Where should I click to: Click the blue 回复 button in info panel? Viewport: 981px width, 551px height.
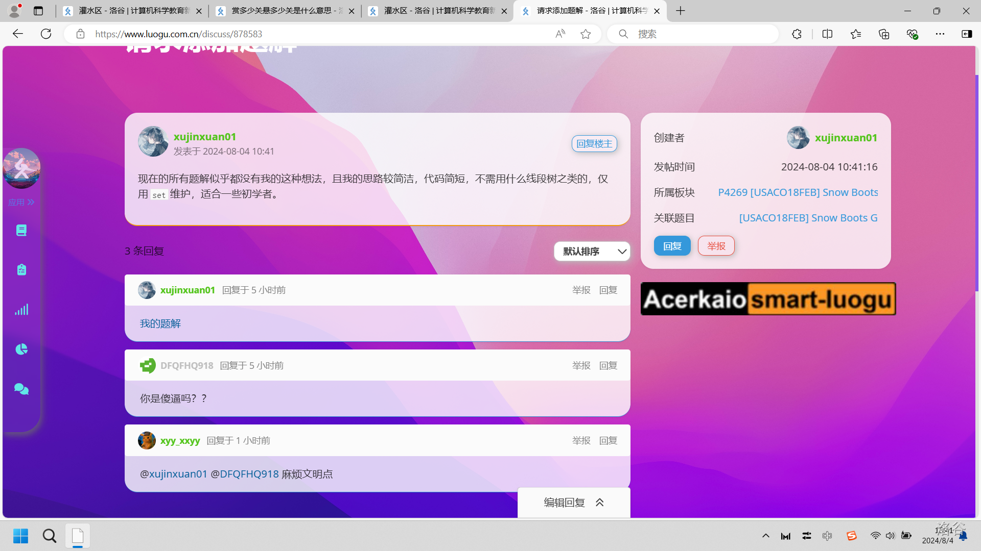pyautogui.click(x=672, y=246)
